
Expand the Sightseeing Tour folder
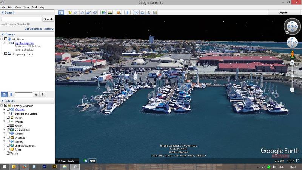(4, 43)
